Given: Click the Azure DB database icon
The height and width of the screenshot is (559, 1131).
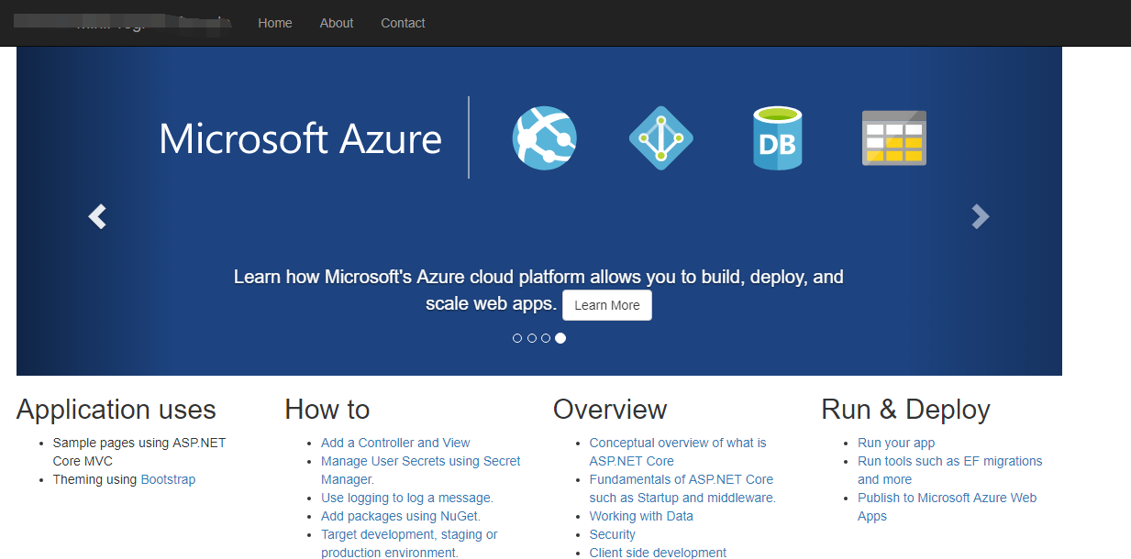Looking at the screenshot, I should click(x=777, y=138).
